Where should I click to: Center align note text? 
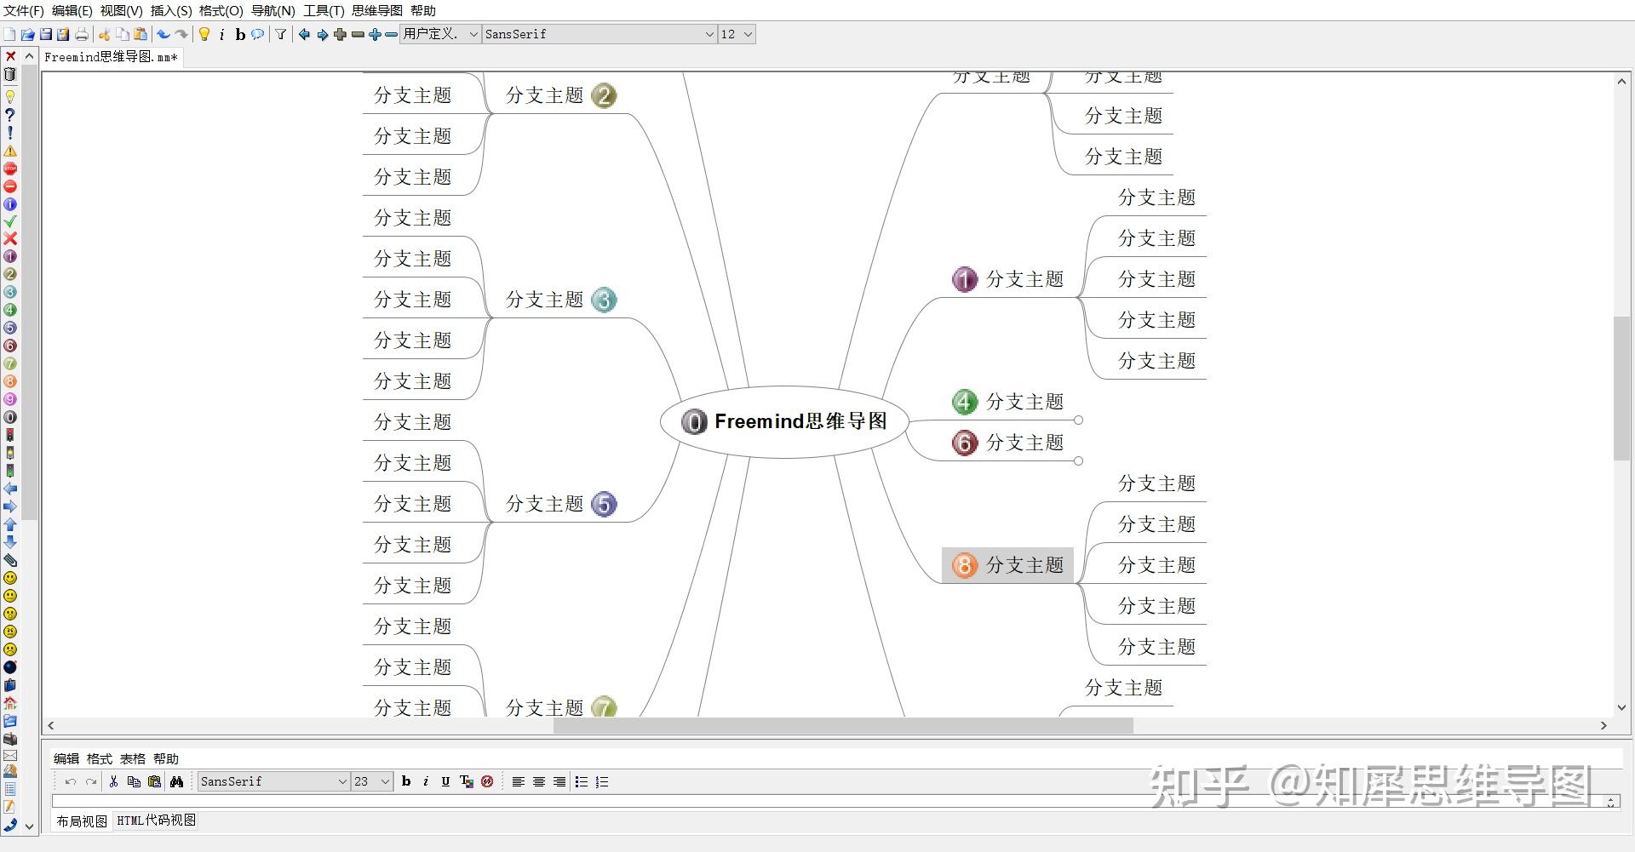539,781
